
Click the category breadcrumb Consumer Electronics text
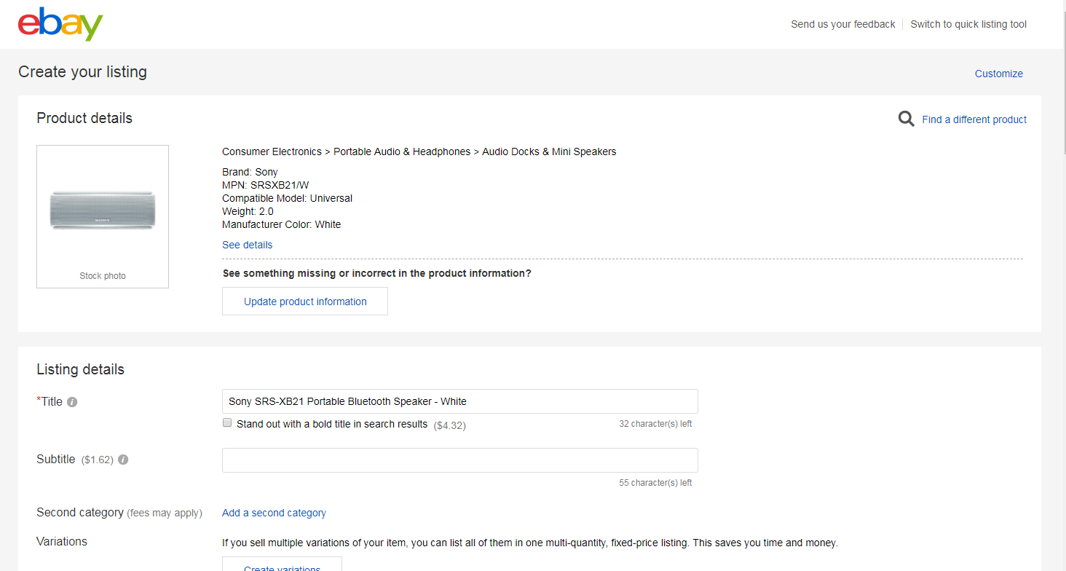click(272, 151)
